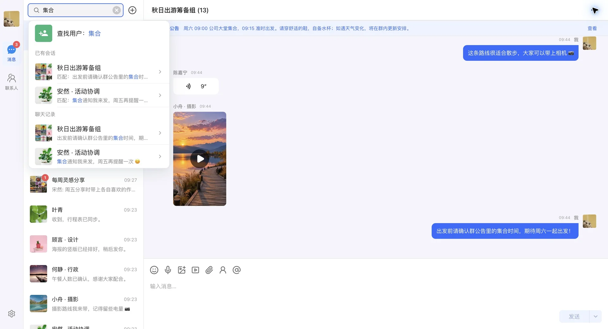Click the search box containing 集合

point(76,10)
